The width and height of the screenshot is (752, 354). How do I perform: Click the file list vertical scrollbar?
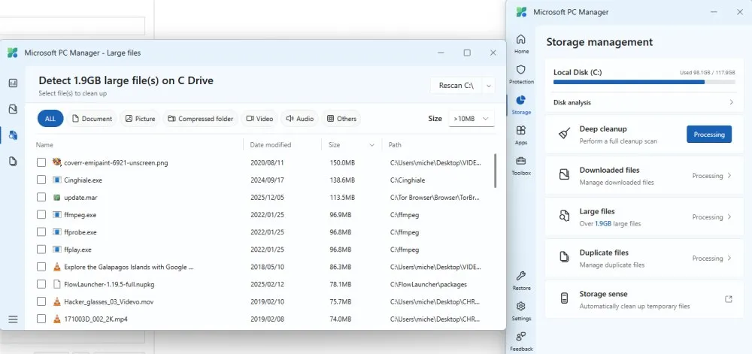tap(495, 171)
